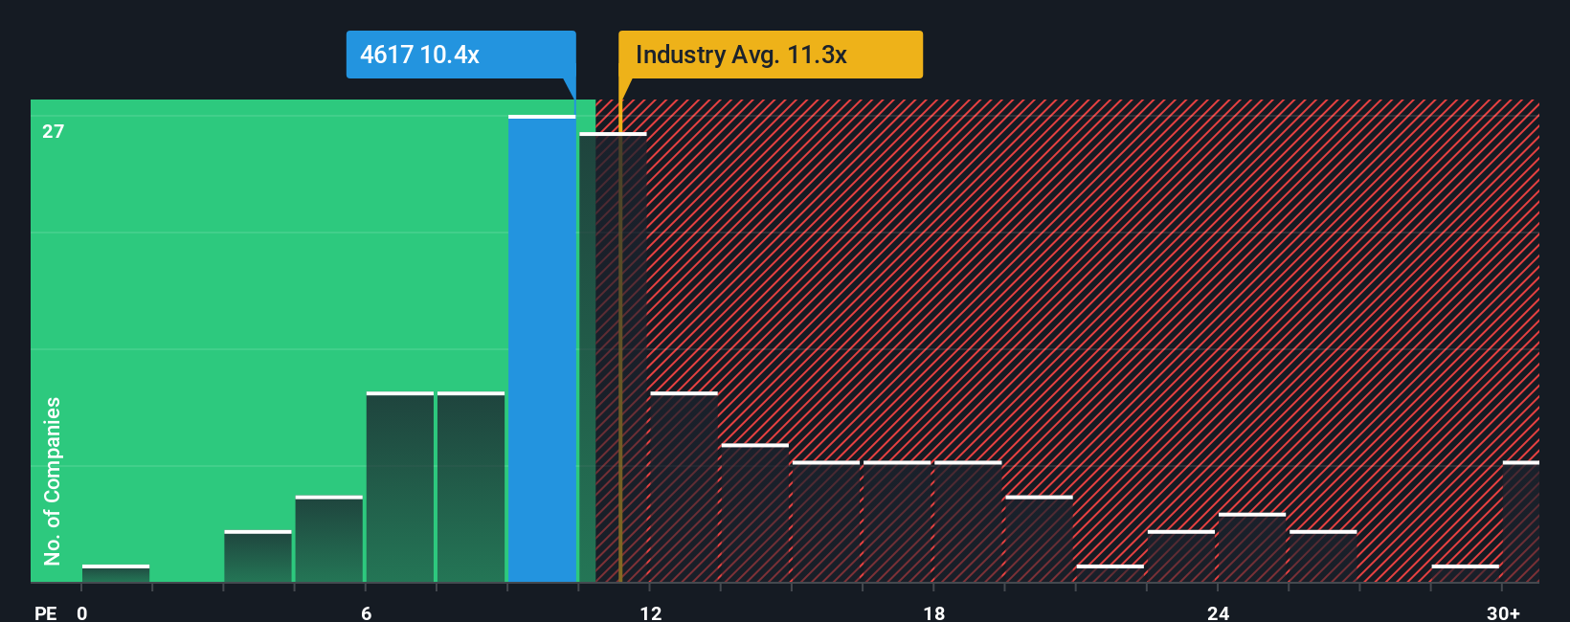Click the yellow Industry Avg. 11.3x label

click(771, 55)
